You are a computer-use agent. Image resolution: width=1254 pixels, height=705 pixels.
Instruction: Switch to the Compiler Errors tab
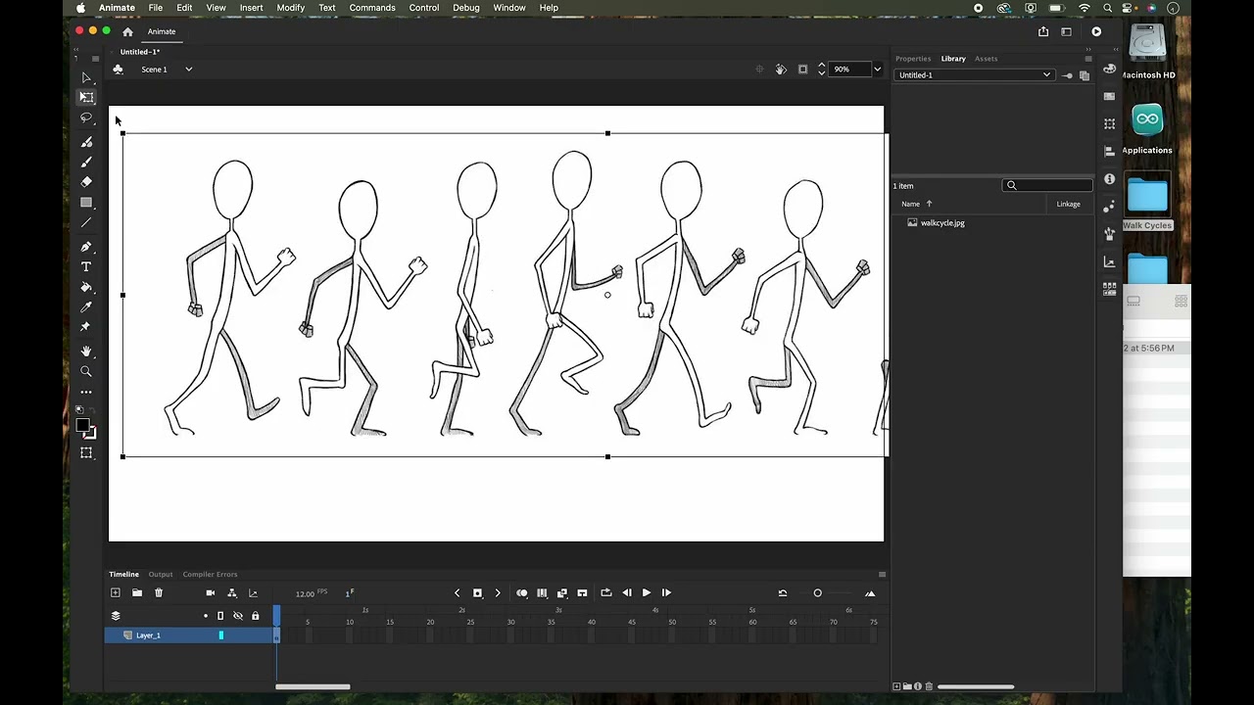210,575
